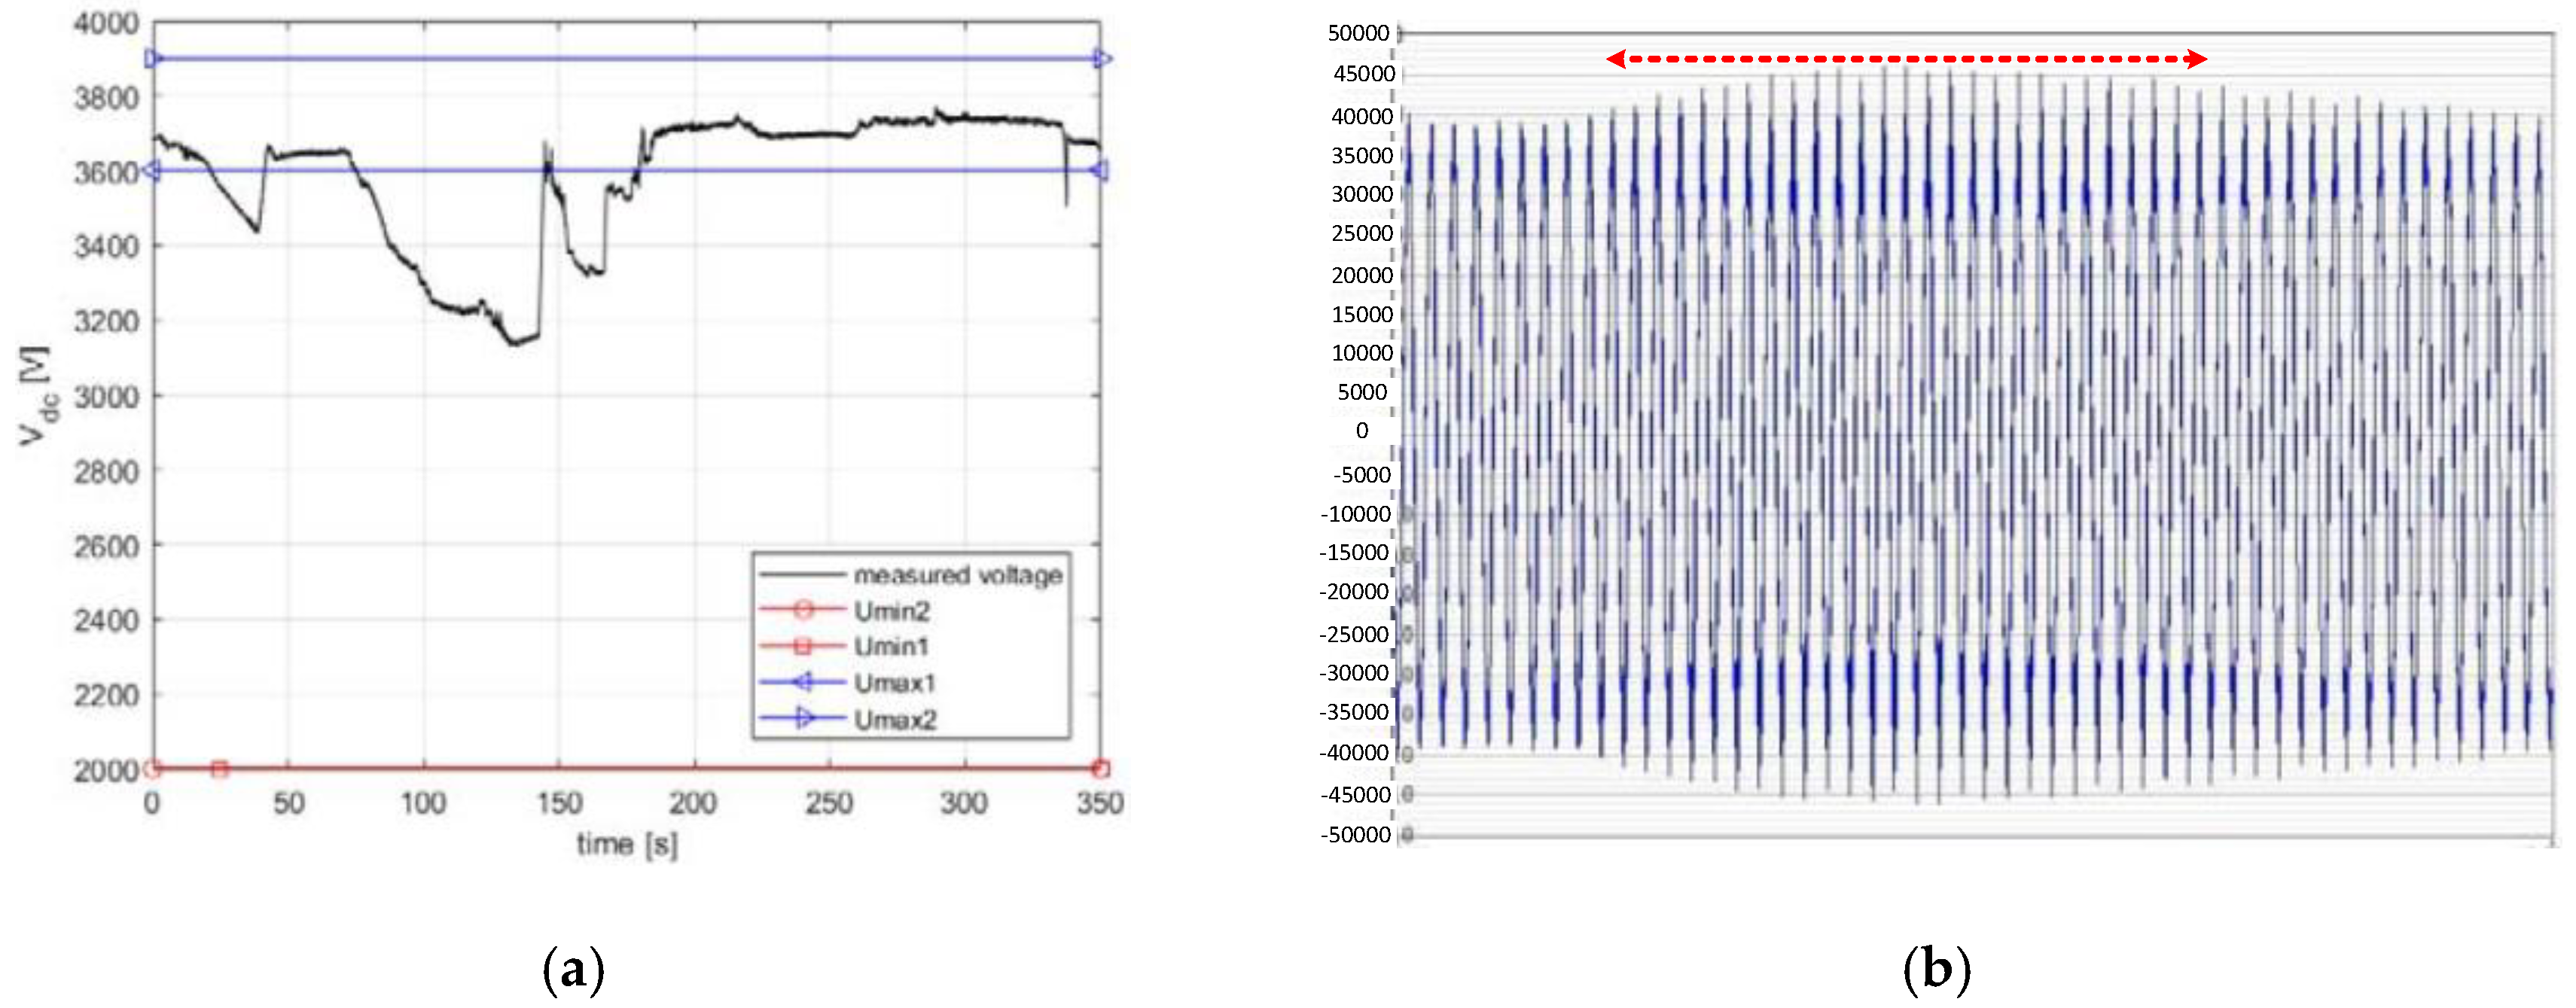Click right-triangle marker at right end of 3900 V line

(x=1102, y=58)
